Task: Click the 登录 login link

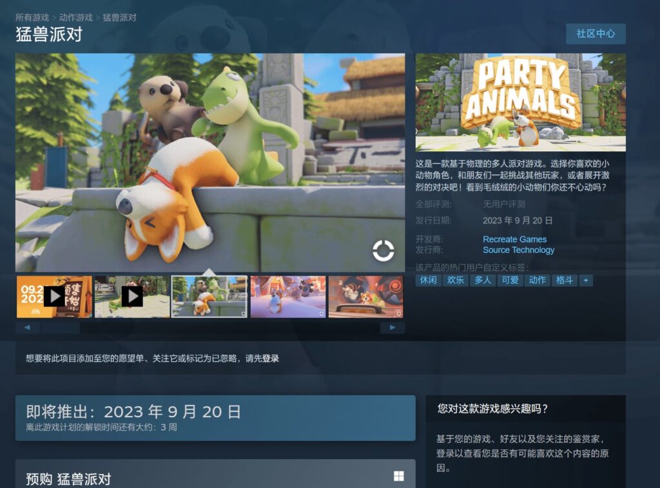Action: click(x=271, y=359)
